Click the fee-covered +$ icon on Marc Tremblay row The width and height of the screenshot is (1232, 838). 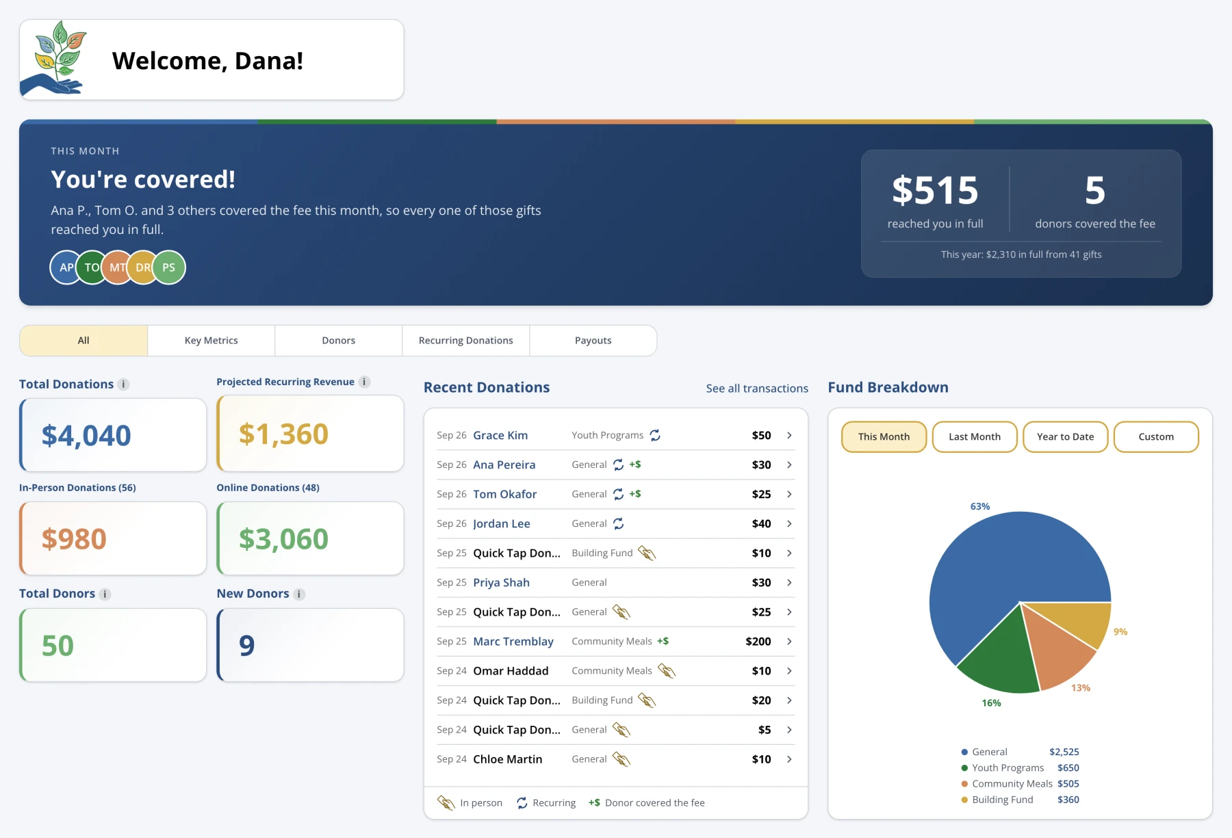(x=663, y=641)
